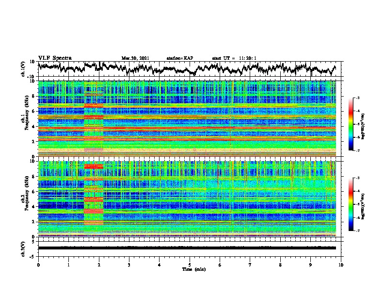Click the "-7" tick on ch.2 color bar
The height and width of the screenshot is (297, 384).
pyautogui.click(x=357, y=231)
